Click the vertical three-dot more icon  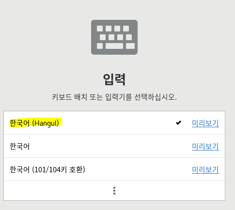(114, 191)
